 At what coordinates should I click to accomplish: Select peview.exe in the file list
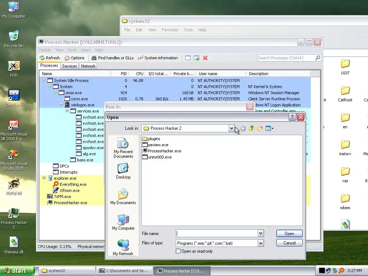tap(155, 145)
